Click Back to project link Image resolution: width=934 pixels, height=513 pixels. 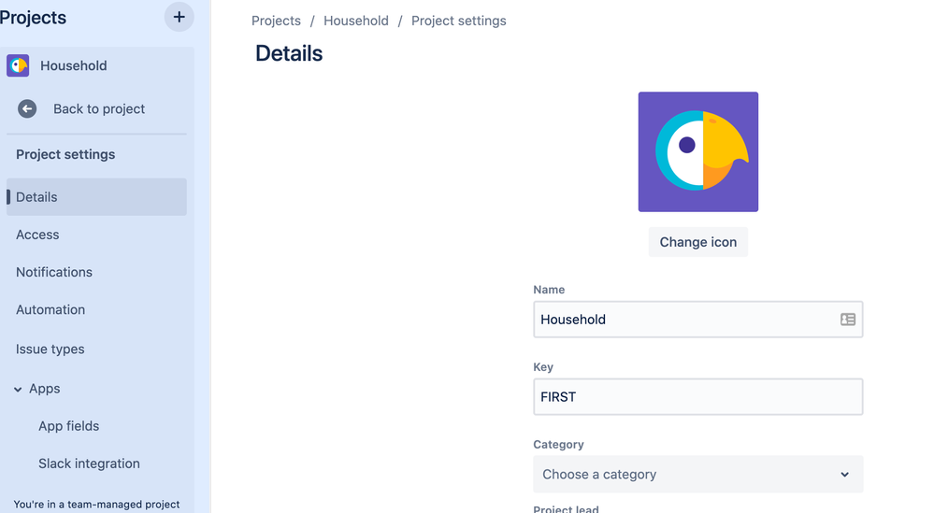coord(99,109)
